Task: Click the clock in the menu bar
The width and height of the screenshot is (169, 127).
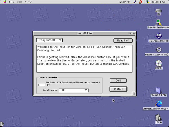Action: (x=124, y=2)
